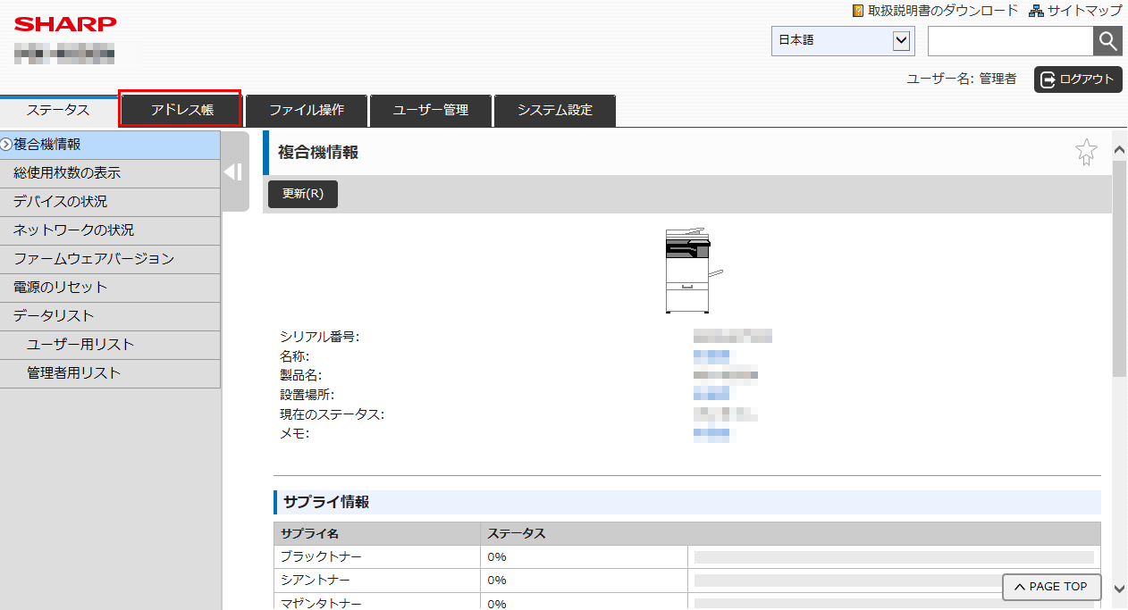Open the サイトマップ link
This screenshot has width=1128, height=610.
(1075, 11)
